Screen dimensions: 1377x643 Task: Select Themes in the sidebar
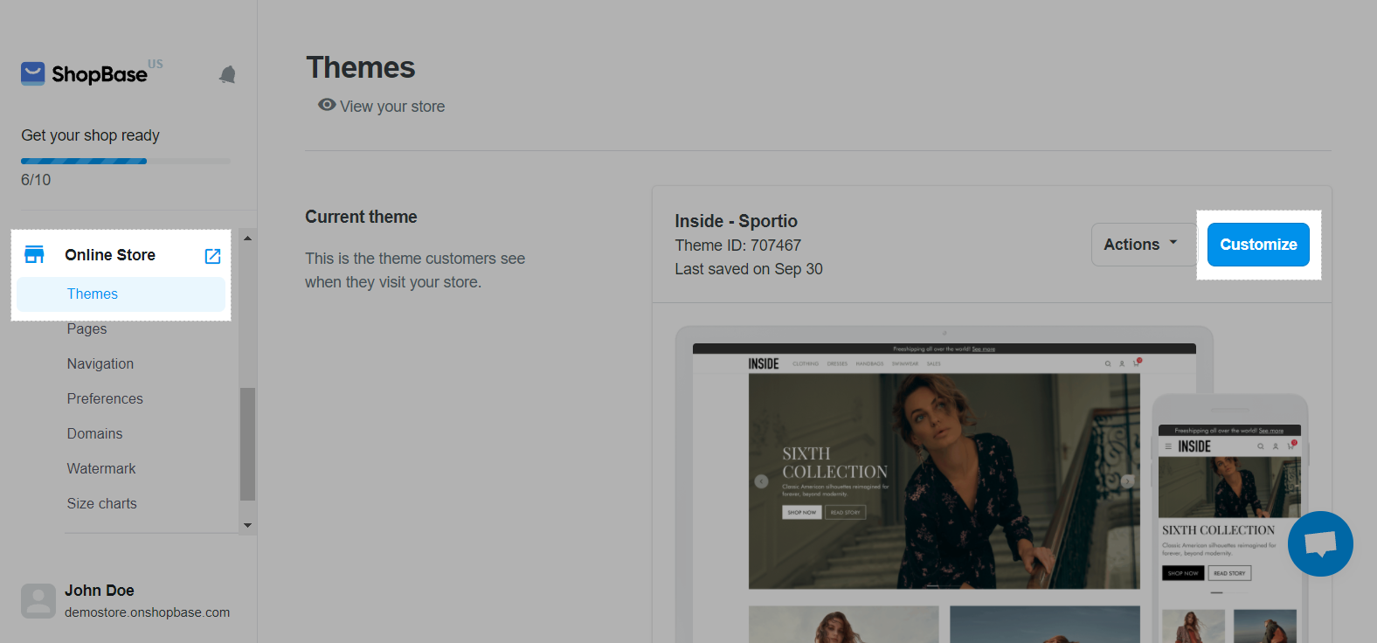click(x=121, y=294)
